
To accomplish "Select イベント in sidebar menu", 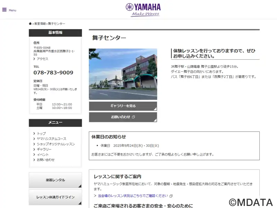I will click(43, 155).
